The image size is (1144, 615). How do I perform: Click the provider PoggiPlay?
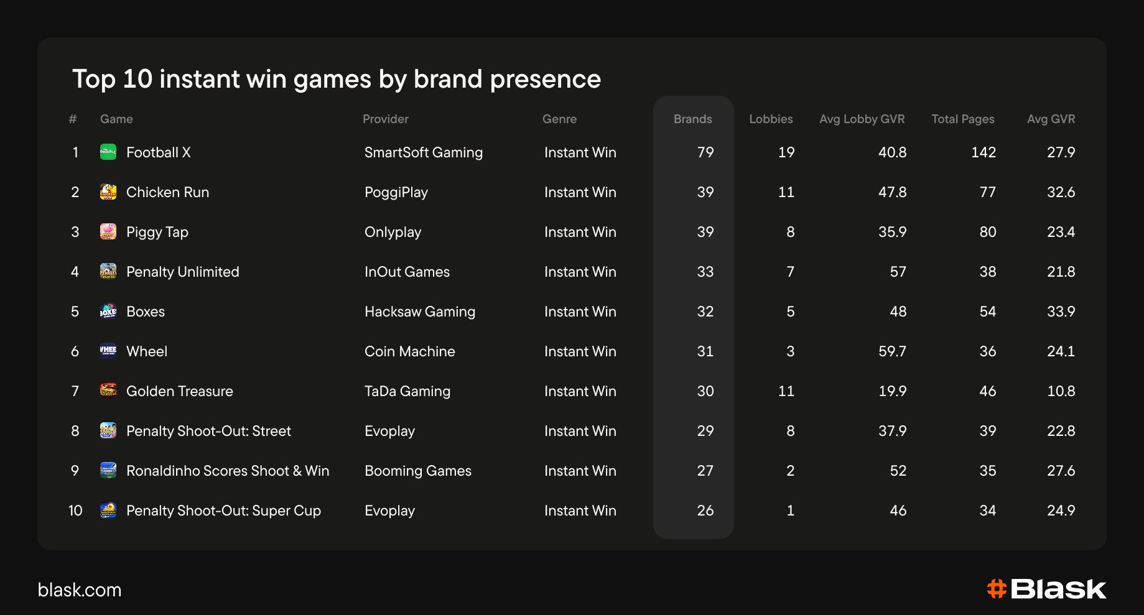click(x=396, y=192)
